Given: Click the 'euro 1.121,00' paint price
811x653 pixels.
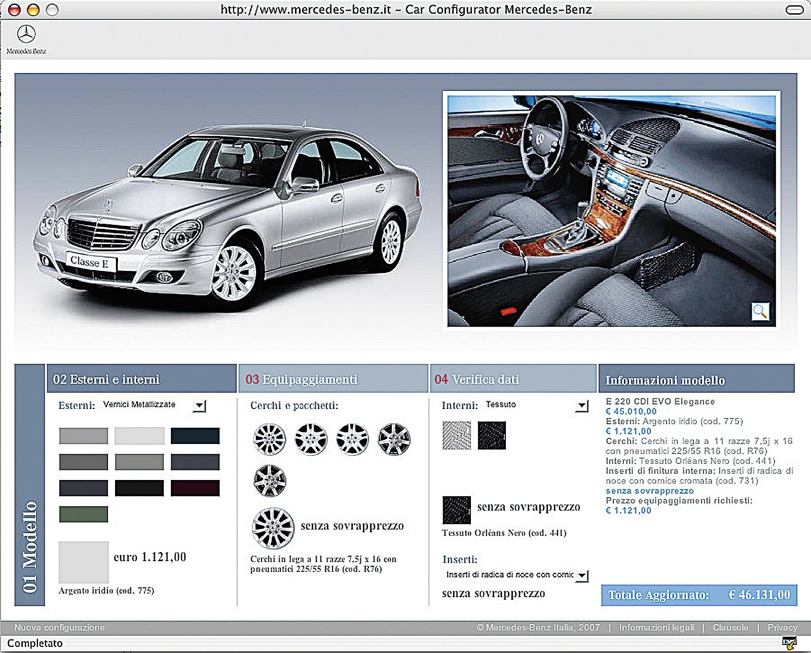Looking at the screenshot, I should click(150, 557).
